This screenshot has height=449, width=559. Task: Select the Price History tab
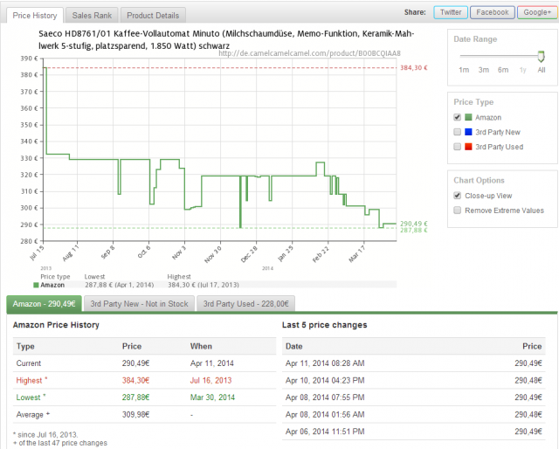click(x=35, y=16)
